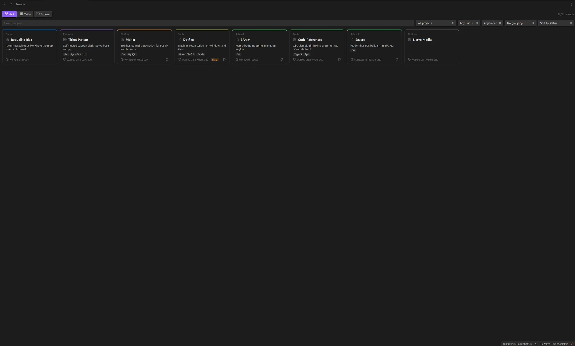Open the Any folder filter dropdown
The width and height of the screenshot is (575, 346).
pos(492,23)
